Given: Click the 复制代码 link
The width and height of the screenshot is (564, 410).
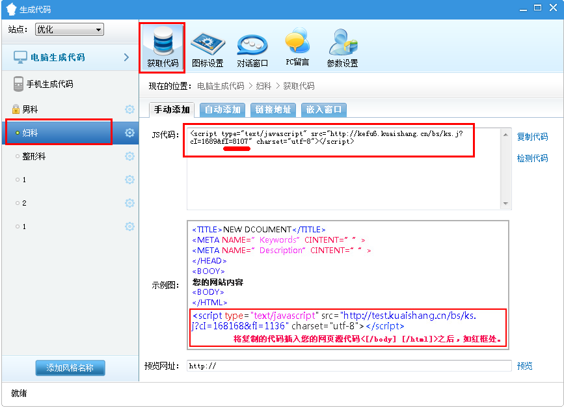Looking at the screenshot, I should pos(532,137).
